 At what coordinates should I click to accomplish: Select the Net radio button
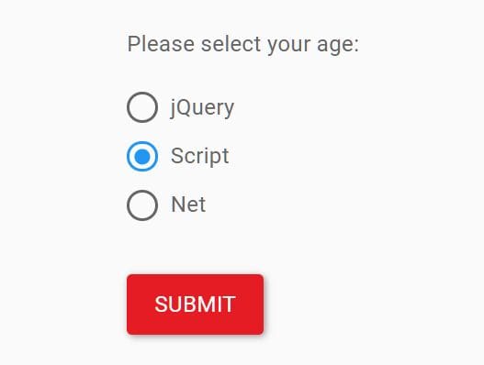click(142, 205)
